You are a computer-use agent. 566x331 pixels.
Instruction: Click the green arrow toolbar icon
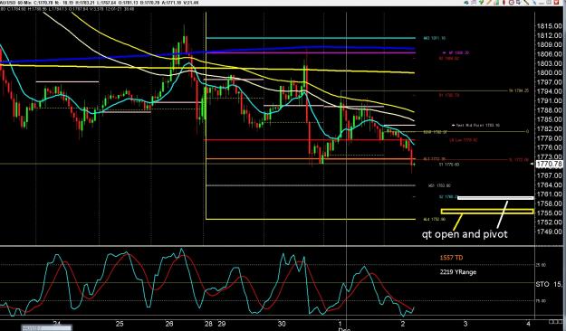coord(481,2)
